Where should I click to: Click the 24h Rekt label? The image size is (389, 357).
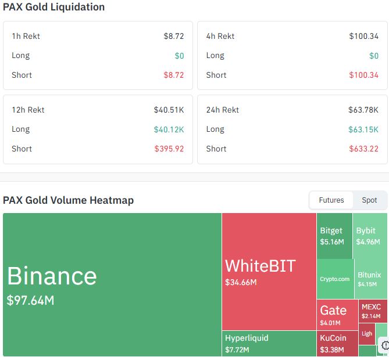[223, 110]
